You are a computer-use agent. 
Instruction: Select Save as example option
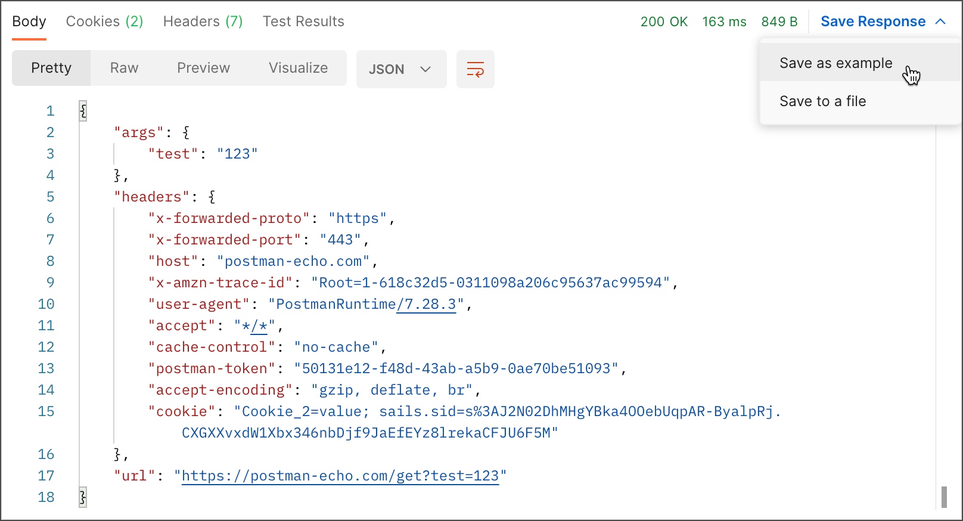click(835, 63)
